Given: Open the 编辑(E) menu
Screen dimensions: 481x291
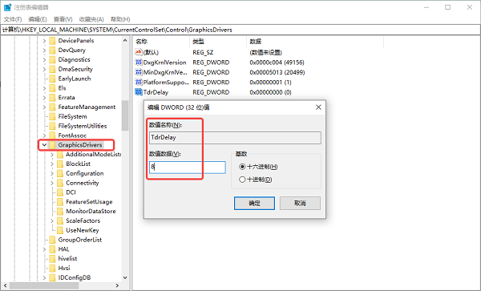Looking at the screenshot, I should click(38, 19).
